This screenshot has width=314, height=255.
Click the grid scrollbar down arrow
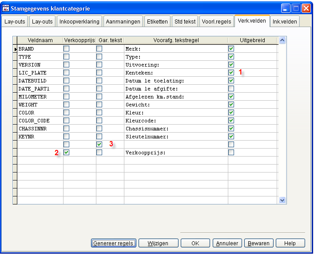coord(282,200)
